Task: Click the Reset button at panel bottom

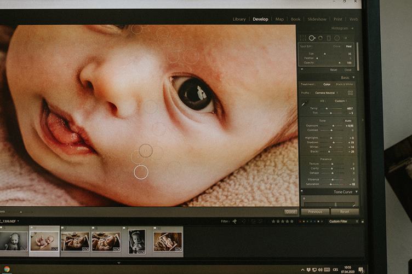Action: [x=345, y=212]
